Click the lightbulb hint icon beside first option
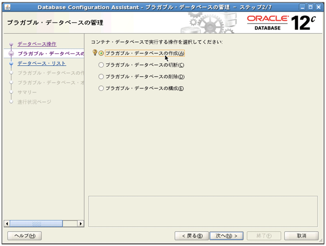The width and height of the screenshot is (326, 246). point(95,53)
